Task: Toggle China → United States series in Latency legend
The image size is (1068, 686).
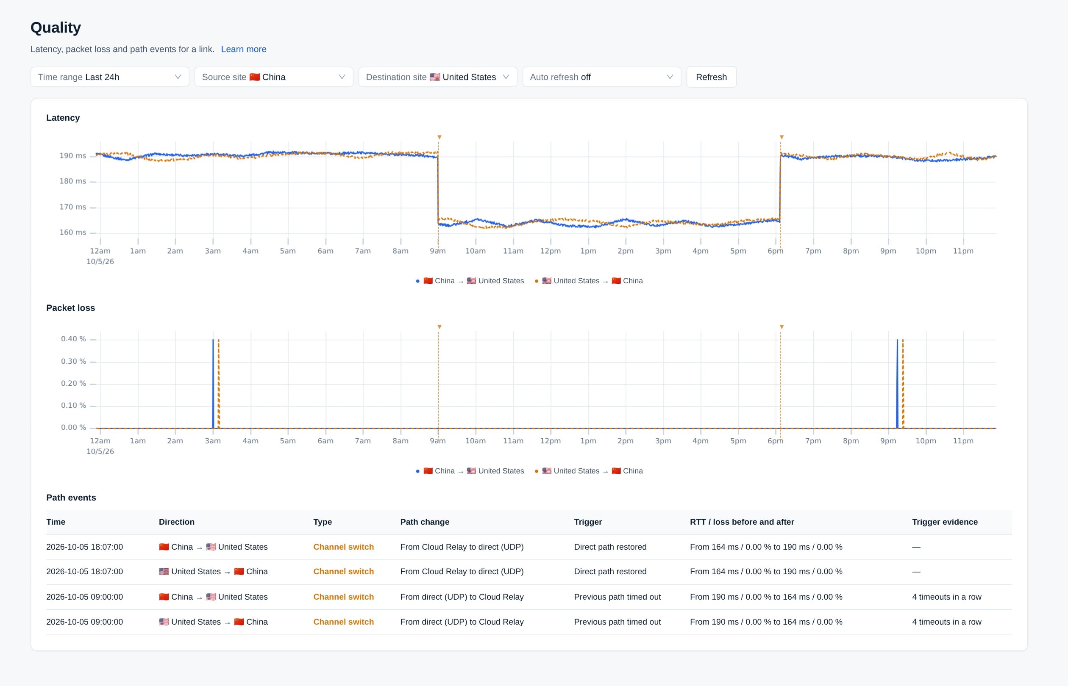Action: click(470, 281)
